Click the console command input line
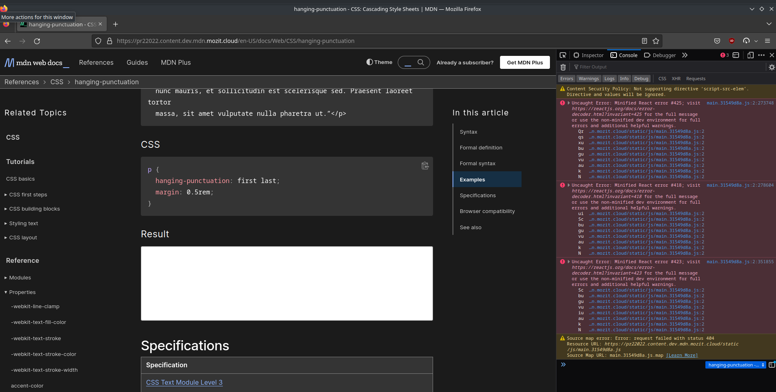 click(635, 365)
